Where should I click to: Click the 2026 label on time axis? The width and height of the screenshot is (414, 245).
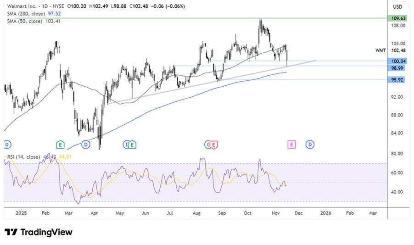click(325, 213)
